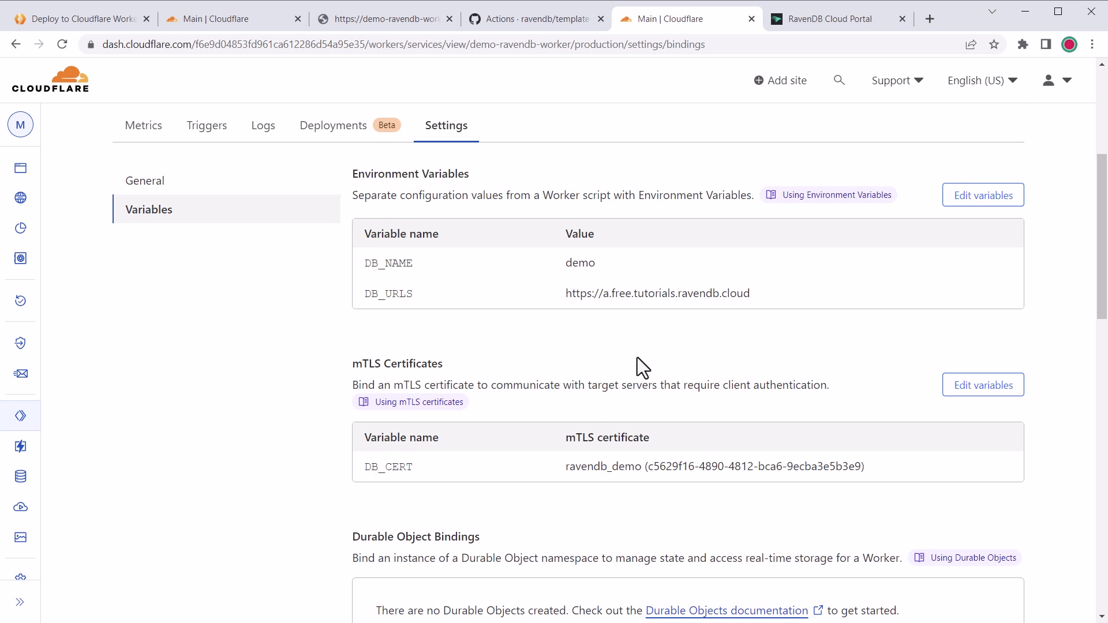This screenshot has height=623, width=1108.
Task: Open the English (US) language dropdown
Action: [x=982, y=80]
